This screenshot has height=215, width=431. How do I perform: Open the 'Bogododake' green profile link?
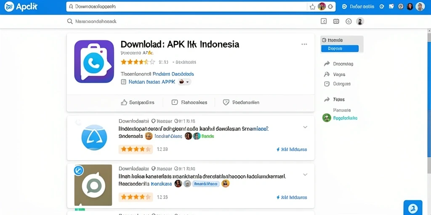(x=345, y=118)
